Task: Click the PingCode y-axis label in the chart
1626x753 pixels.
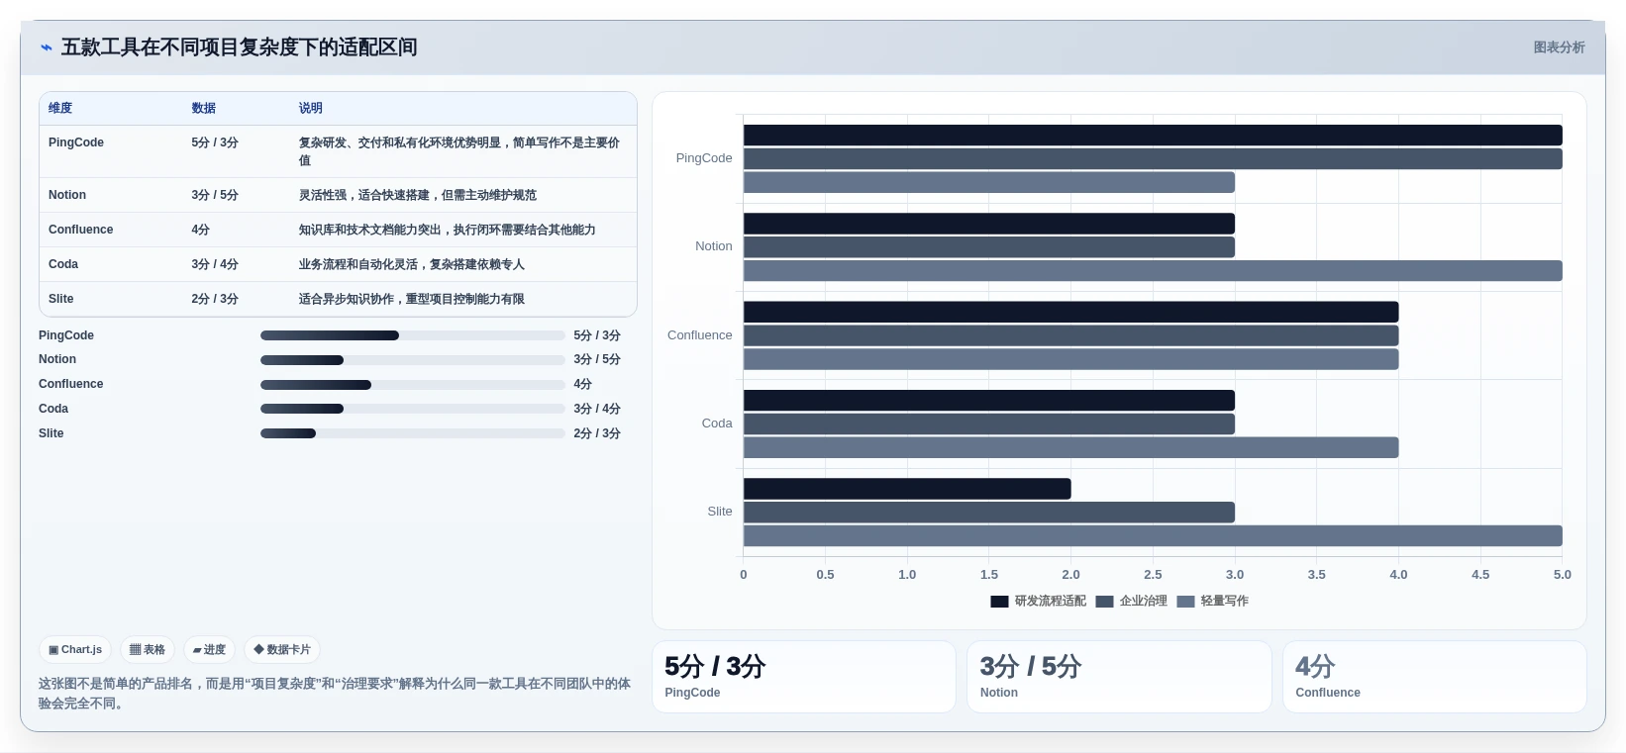Action: [x=704, y=158]
